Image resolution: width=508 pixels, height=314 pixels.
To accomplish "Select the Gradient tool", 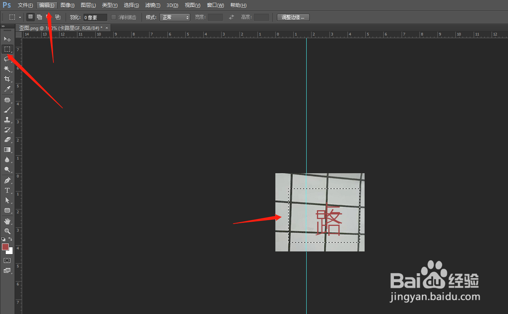I will point(7,150).
